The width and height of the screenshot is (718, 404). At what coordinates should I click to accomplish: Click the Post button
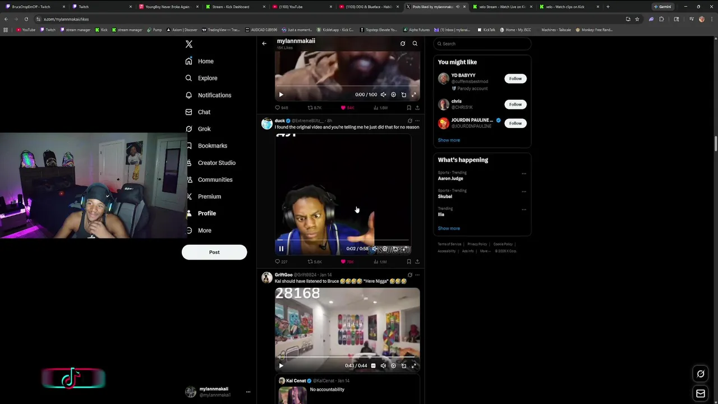click(214, 252)
